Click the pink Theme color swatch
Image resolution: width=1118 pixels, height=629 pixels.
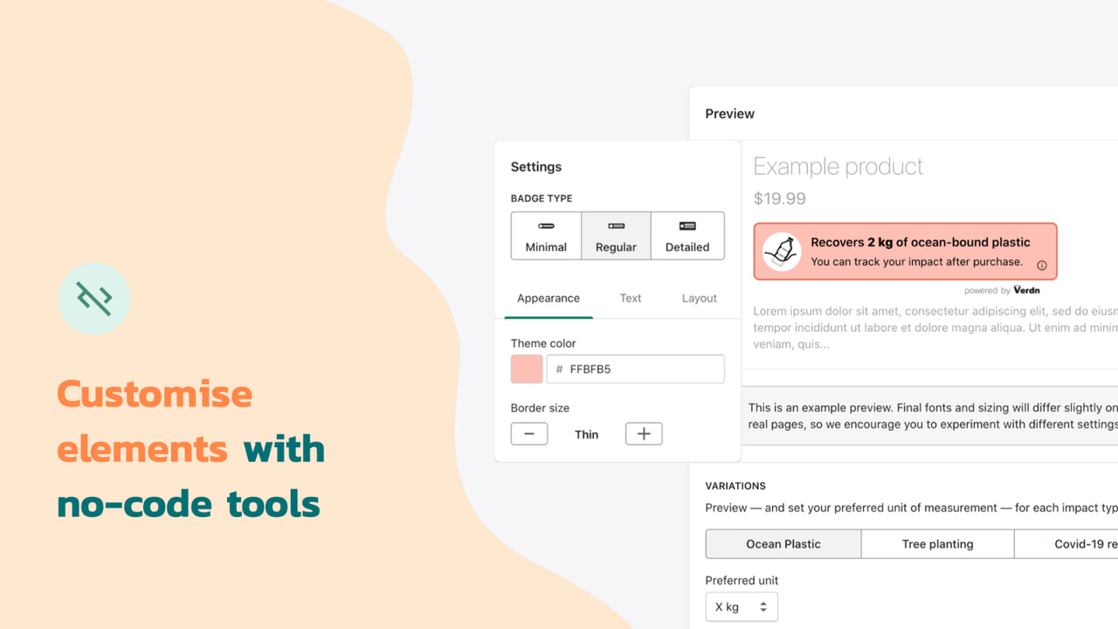tap(525, 369)
